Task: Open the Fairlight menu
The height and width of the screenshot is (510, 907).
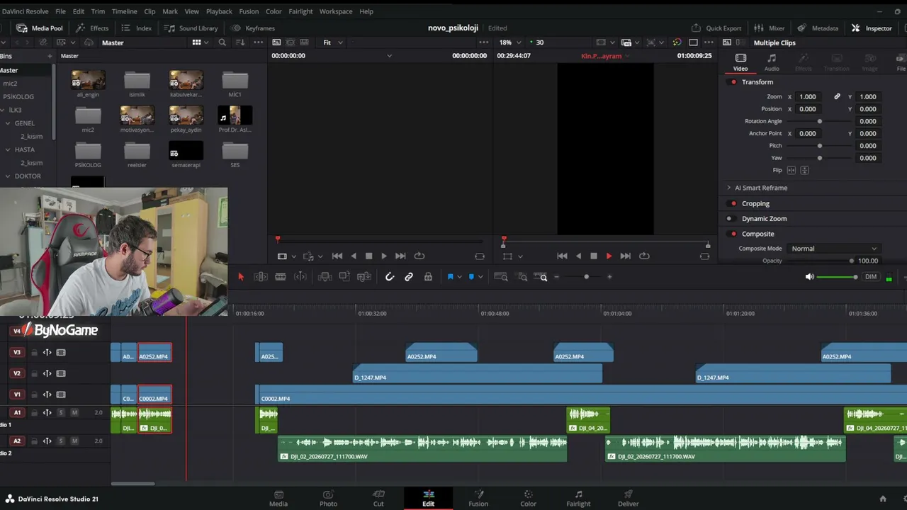Action: tap(300, 11)
